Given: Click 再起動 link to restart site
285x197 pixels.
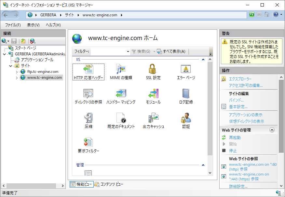Looking at the screenshot, I should (x=235, y=137).
